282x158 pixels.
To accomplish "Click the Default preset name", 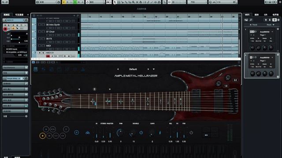I will [x=133, y=69].
